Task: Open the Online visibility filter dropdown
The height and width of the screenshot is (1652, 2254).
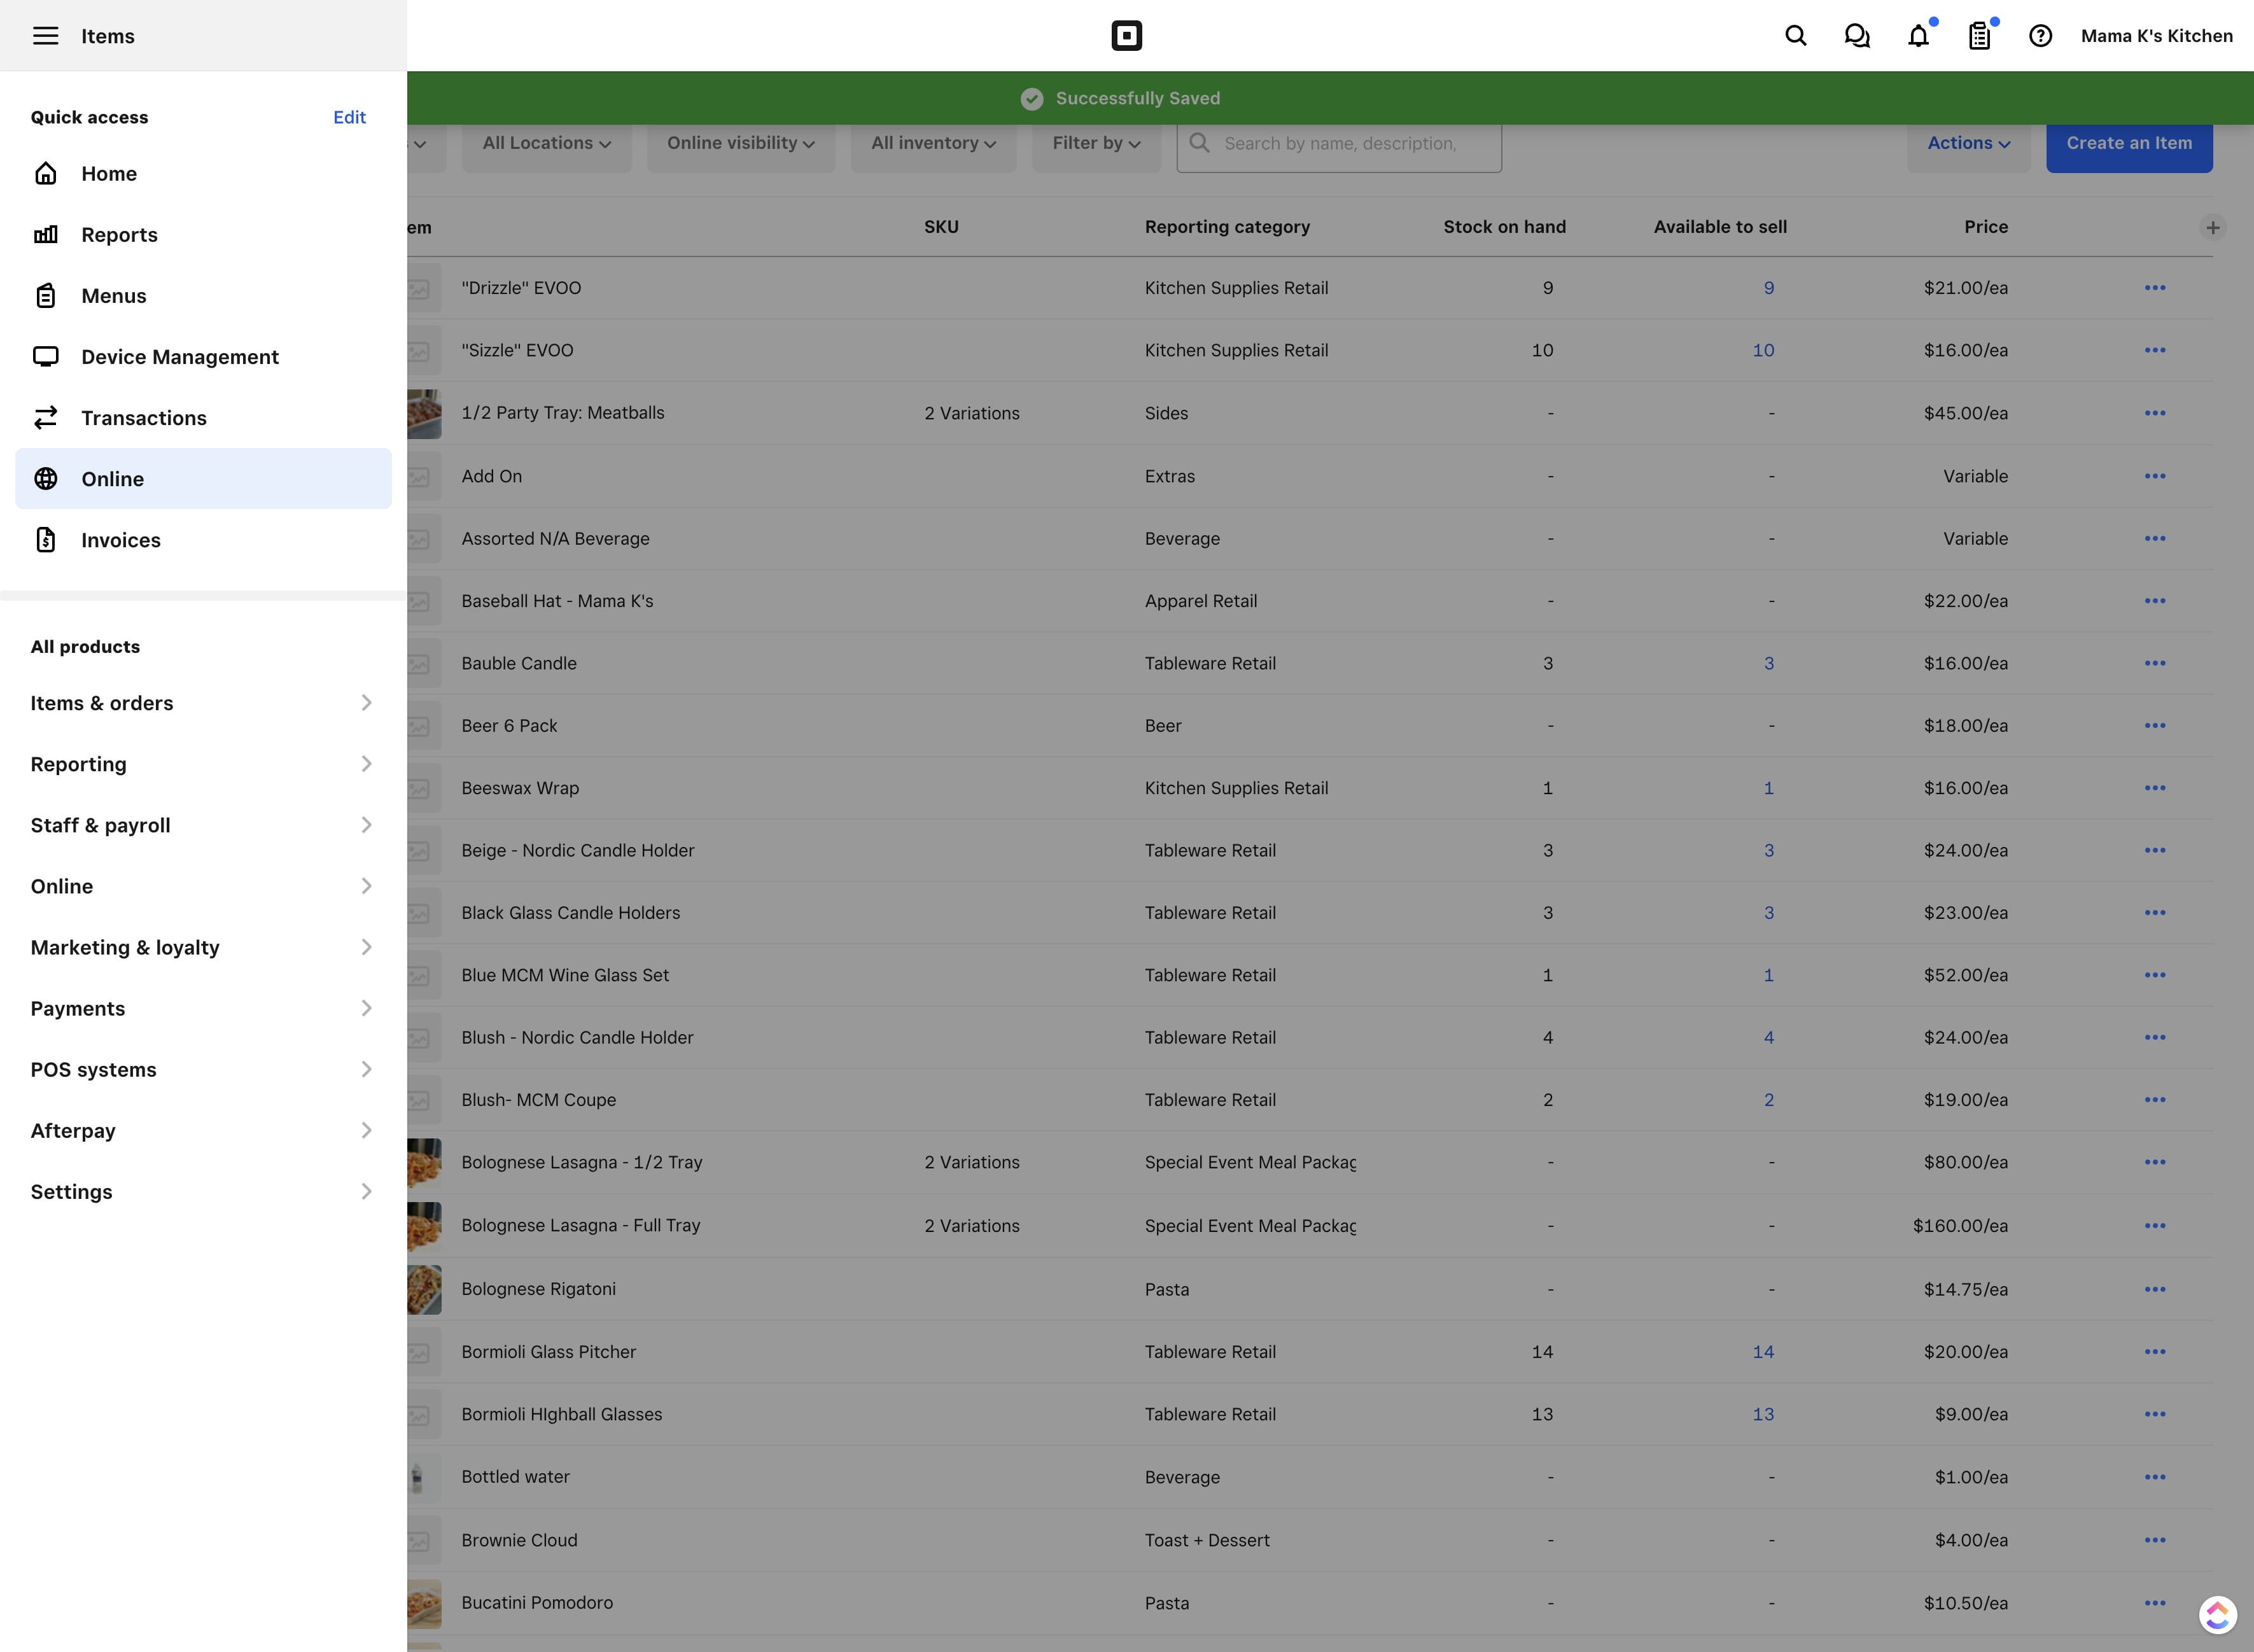Action: (740, 143)
